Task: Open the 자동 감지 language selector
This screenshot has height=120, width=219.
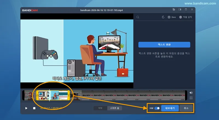Action: pyautogui.click(x=186, y=17)
